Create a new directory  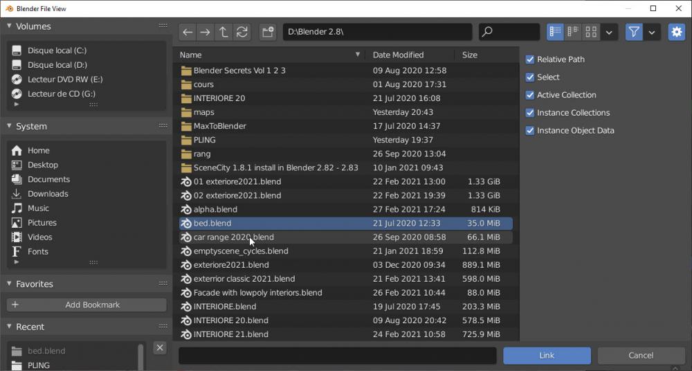[x=268, y=33]
